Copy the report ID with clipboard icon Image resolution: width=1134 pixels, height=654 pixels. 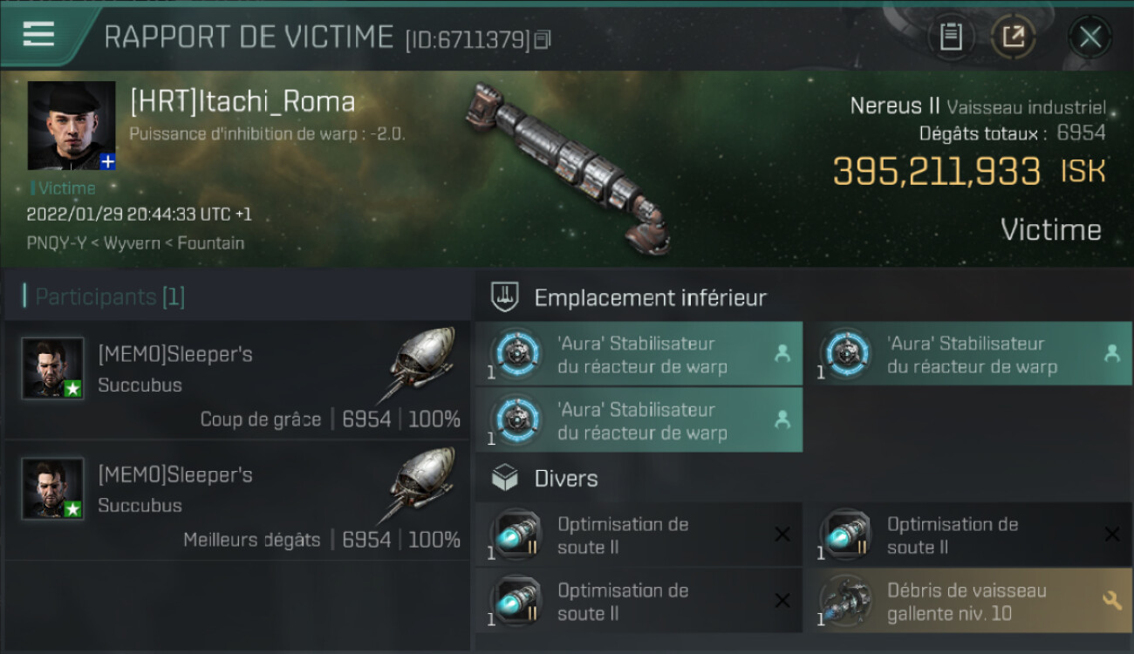pyautogui.click(x=543, y=39)
